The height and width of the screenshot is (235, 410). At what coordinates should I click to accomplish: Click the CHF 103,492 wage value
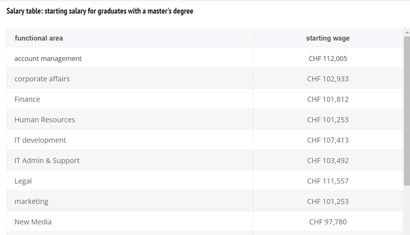[x=327, y=160]
